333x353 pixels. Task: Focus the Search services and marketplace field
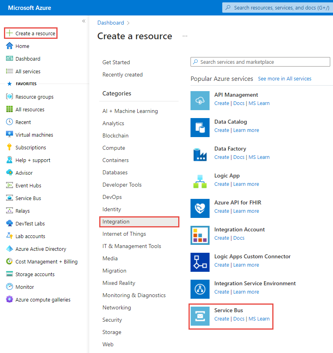point(260,62)
